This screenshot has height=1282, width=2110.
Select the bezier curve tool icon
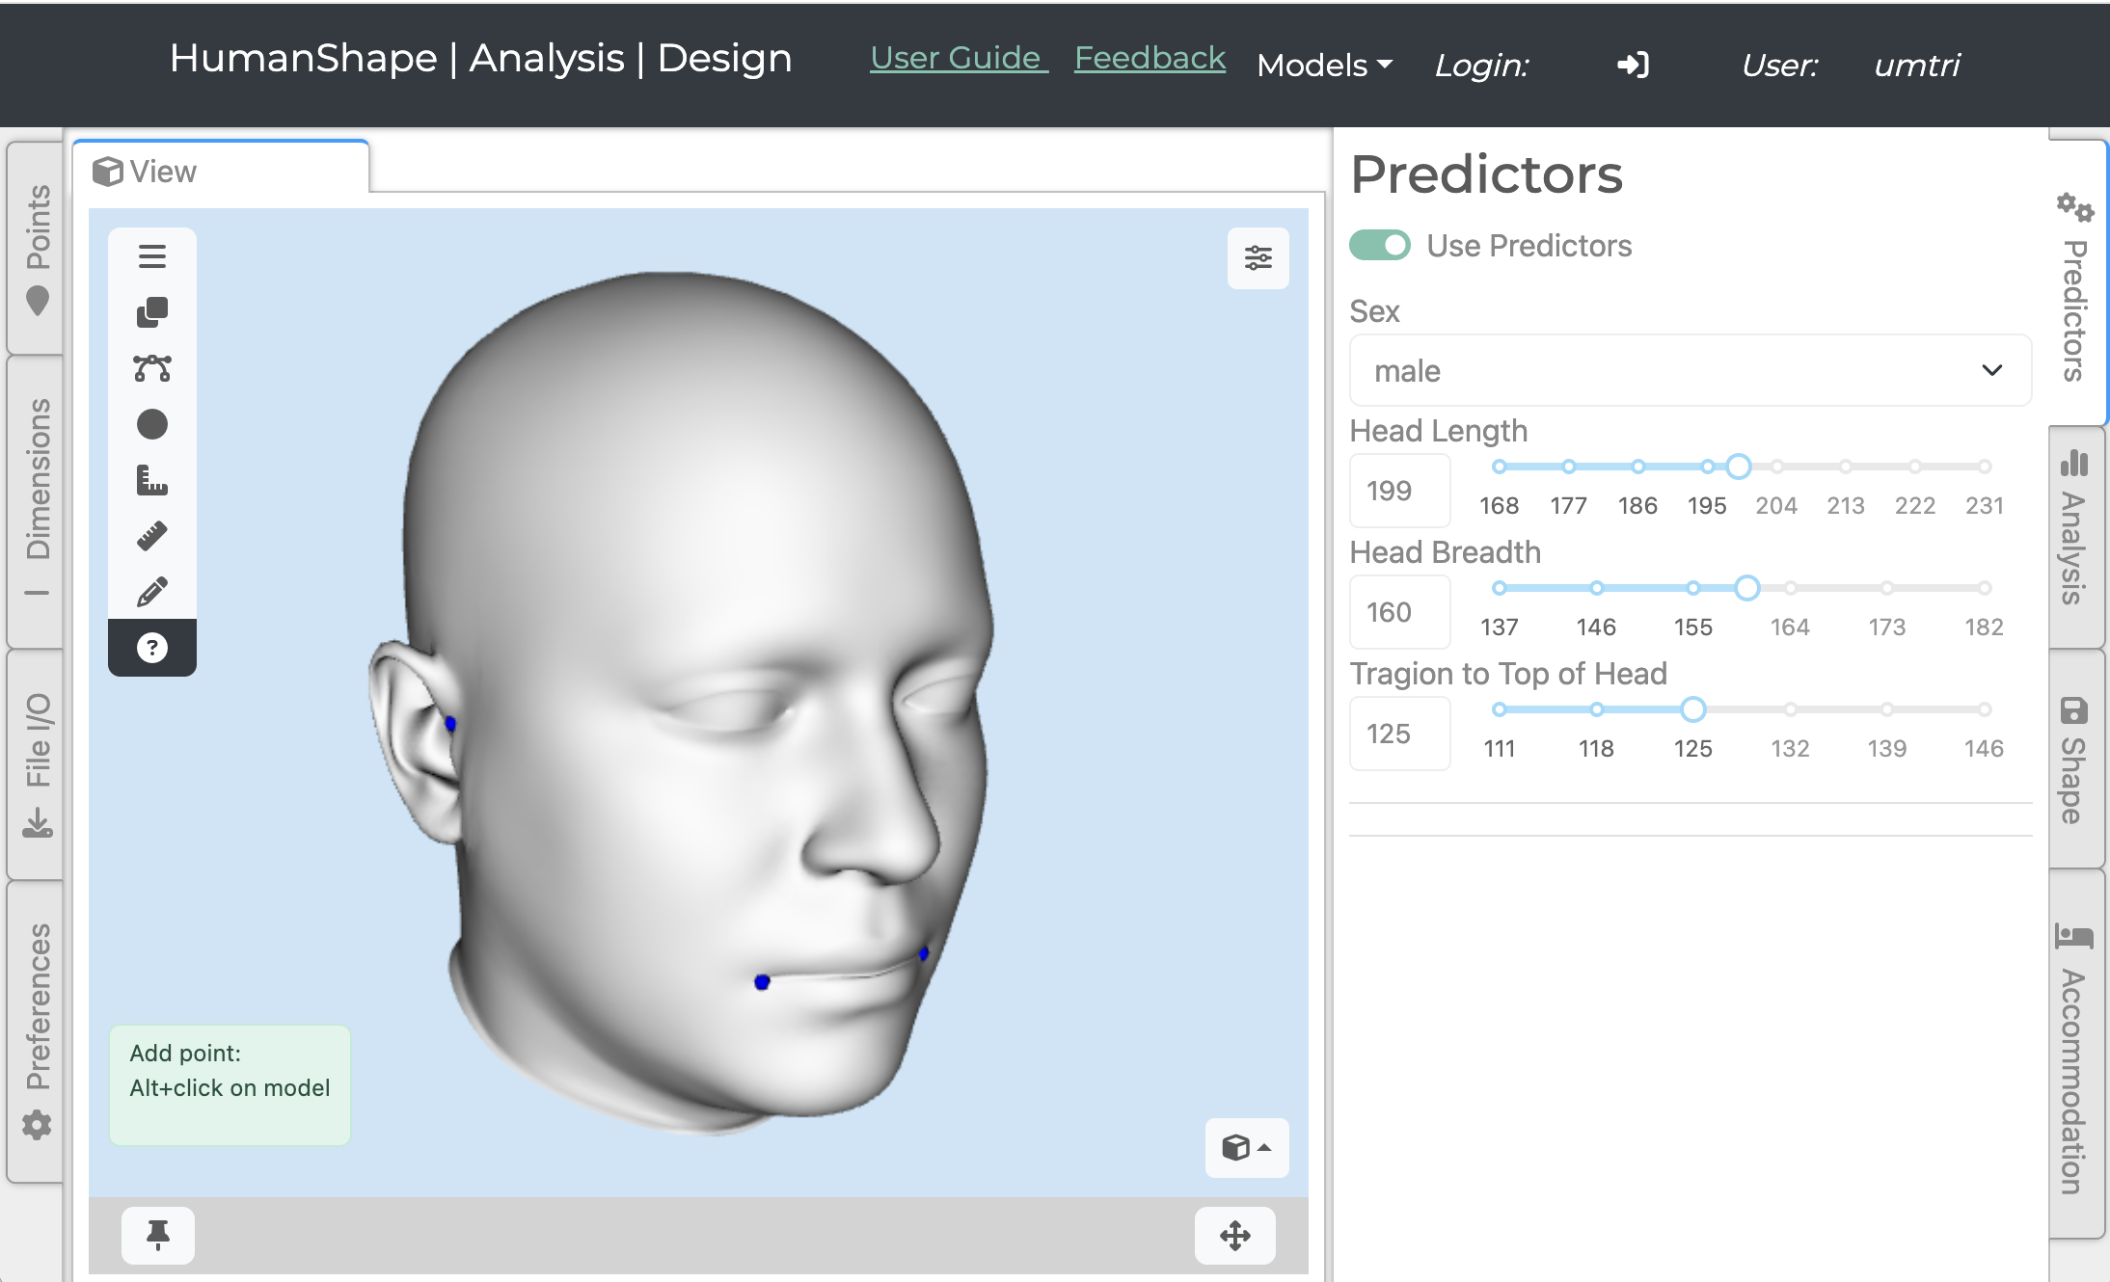pos(152,368)
